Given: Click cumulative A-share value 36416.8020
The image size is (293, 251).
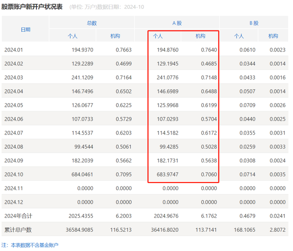Looking at the screenshot, I should [x=165, y=230].
